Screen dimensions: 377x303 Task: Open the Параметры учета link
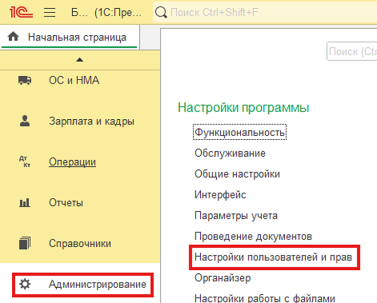(236, 215)
